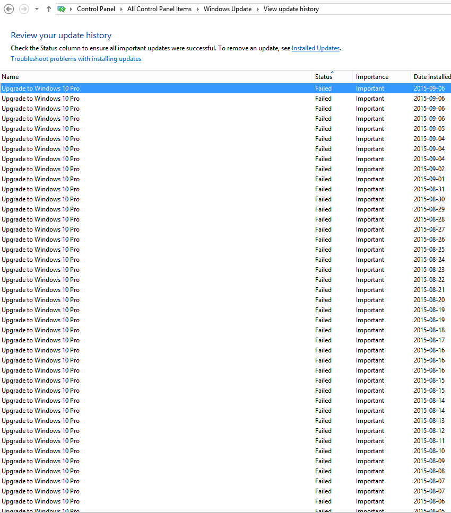The image size is (451, 513).
Task: Click the 2015-08-31 date cell
Action: [429, 189]
